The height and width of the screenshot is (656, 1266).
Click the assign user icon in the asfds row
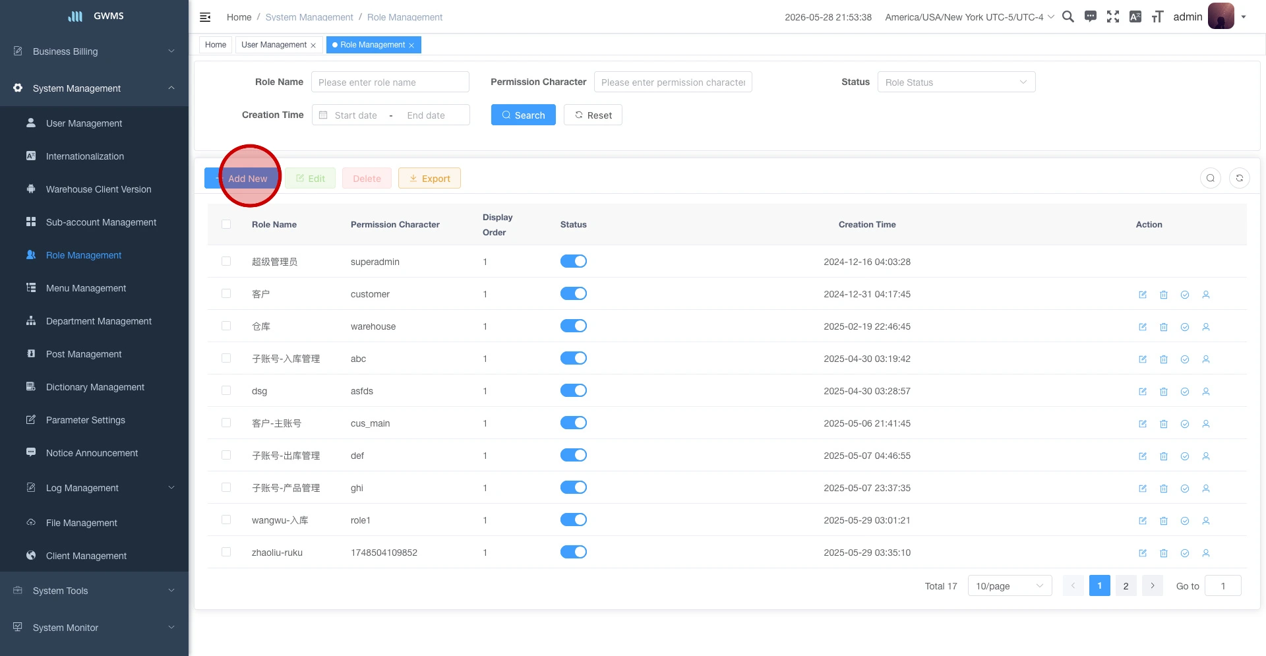[x=1206, y=392]
